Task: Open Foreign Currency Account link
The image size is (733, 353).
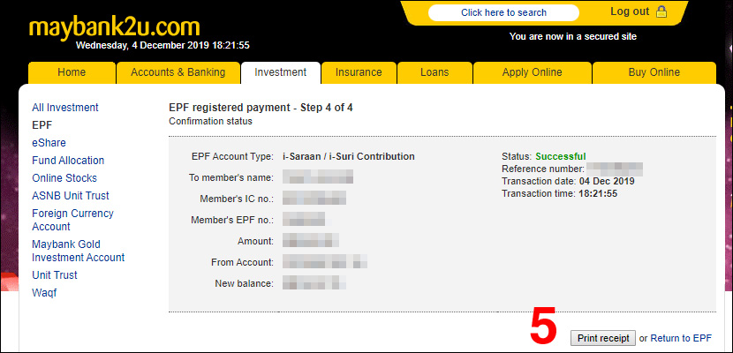Action: [x=72, y=220]
